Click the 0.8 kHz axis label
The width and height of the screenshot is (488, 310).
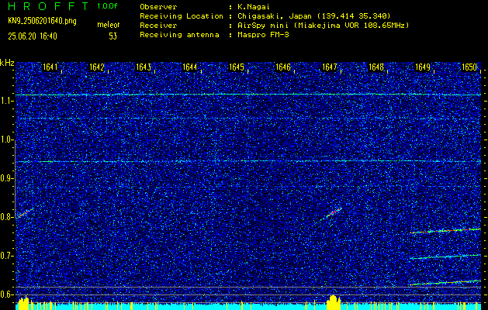(x=6, y=217)
